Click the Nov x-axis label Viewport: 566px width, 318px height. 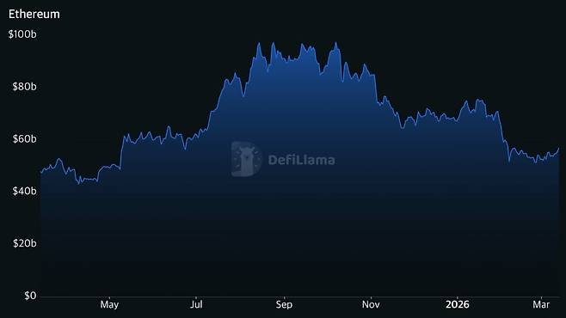371,304
